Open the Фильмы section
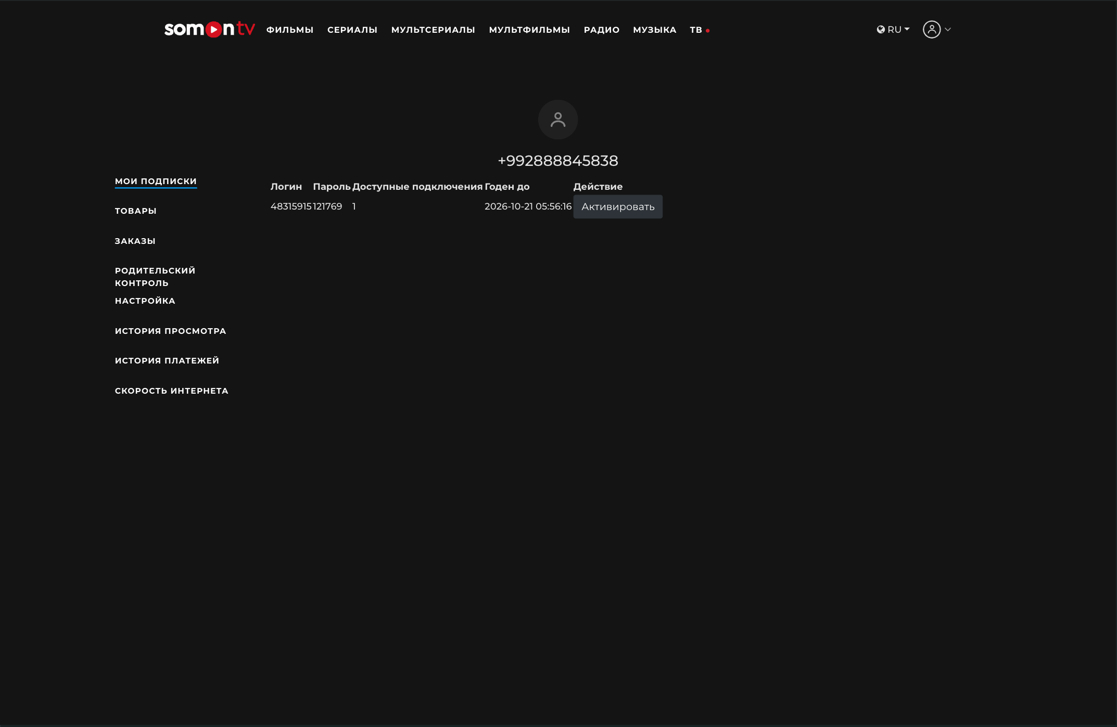Screen dimensions: 1117x727 coord(290,30)
